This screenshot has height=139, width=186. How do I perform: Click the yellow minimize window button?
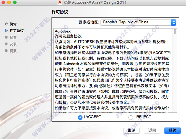9,2
